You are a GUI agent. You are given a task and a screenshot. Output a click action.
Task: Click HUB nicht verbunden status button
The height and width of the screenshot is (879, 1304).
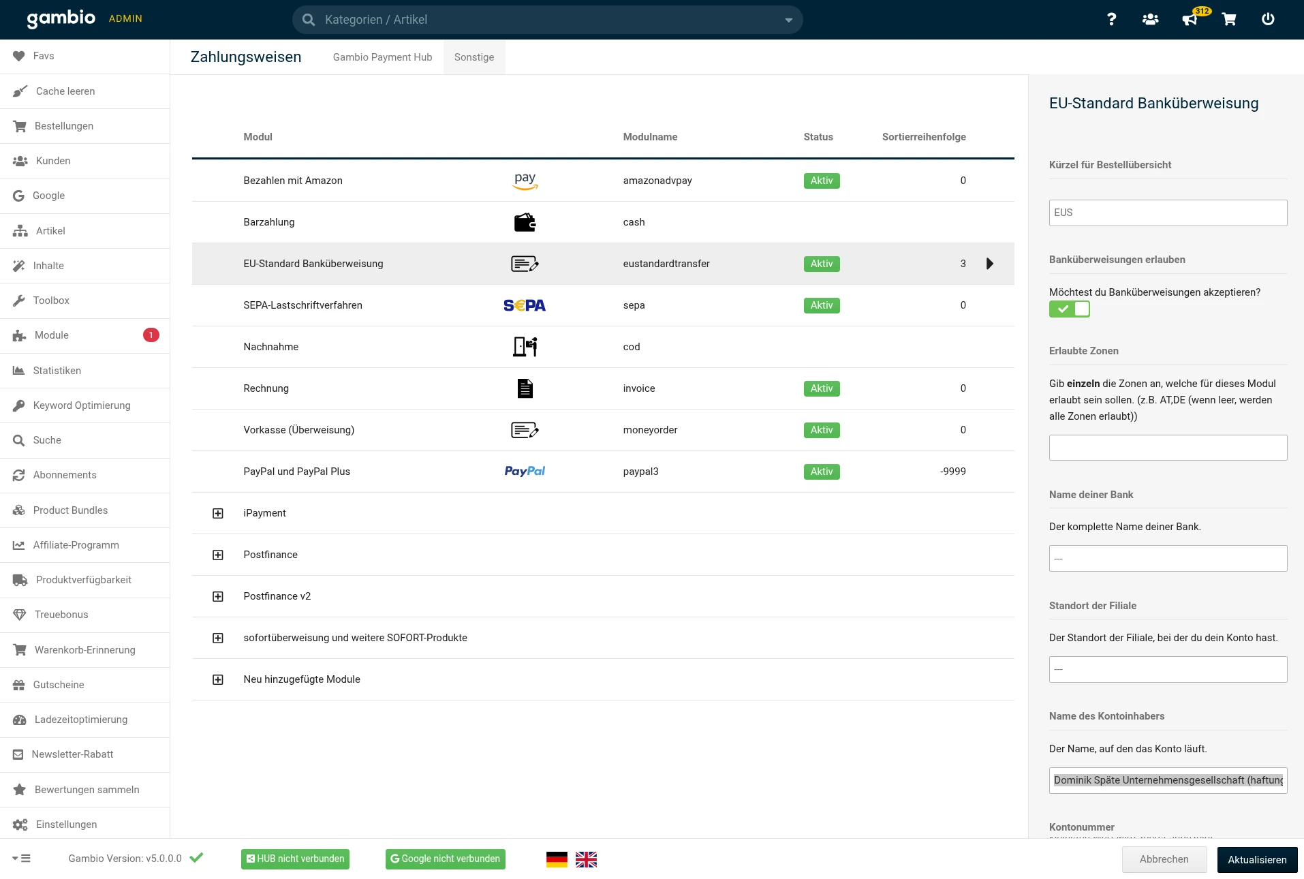click(x=295, y=859)
